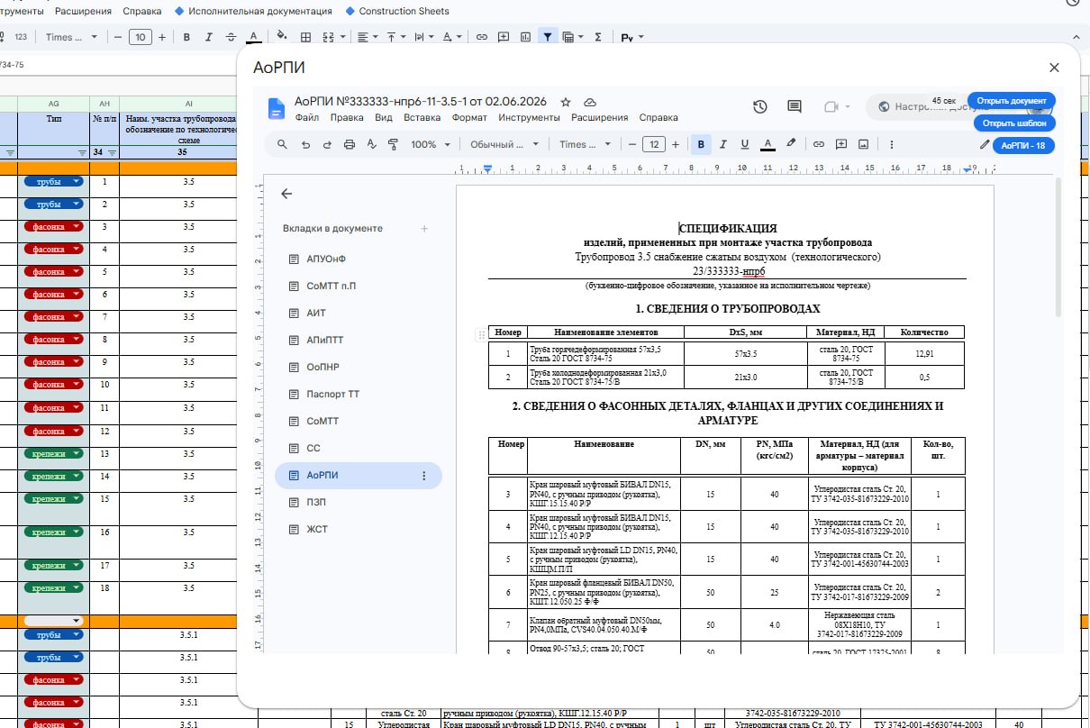Open the трубы dropdown chip in row 1

(54, 182)
